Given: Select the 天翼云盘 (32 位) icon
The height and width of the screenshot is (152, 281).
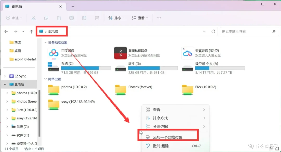Looking at the screenshot, I should click(187, 53).
